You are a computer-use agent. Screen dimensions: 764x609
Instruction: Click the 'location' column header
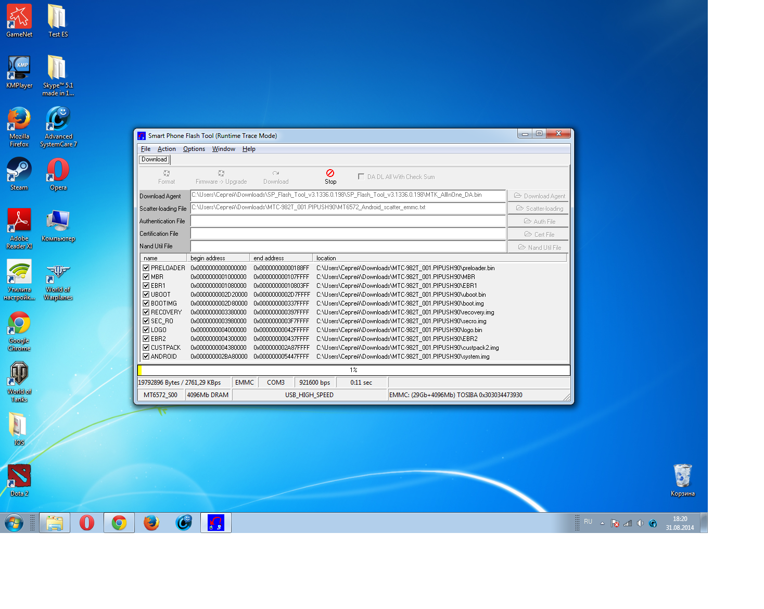(439, 258)
